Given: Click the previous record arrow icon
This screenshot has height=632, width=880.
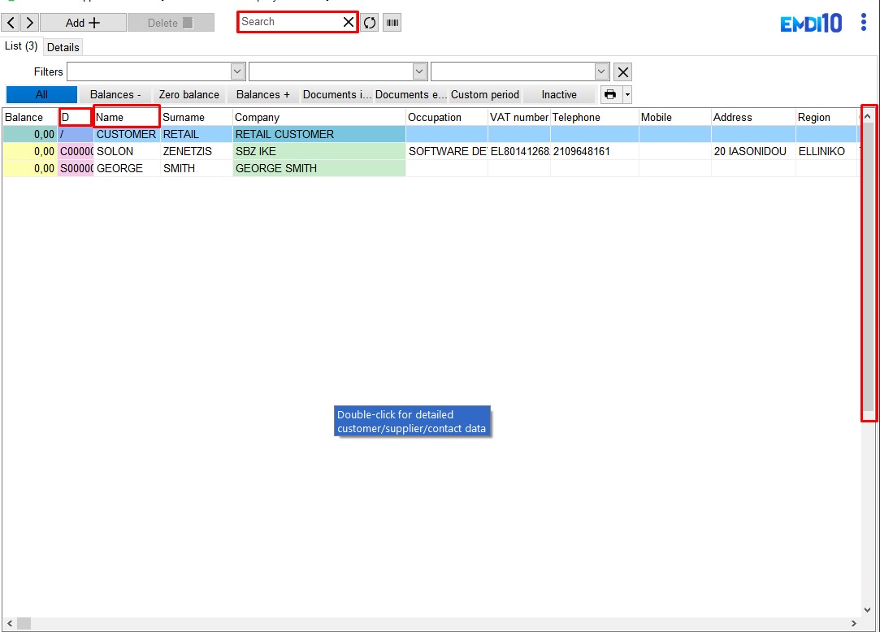Looking at the screenshot, I should pyautogui.click(x=11, y=23).
